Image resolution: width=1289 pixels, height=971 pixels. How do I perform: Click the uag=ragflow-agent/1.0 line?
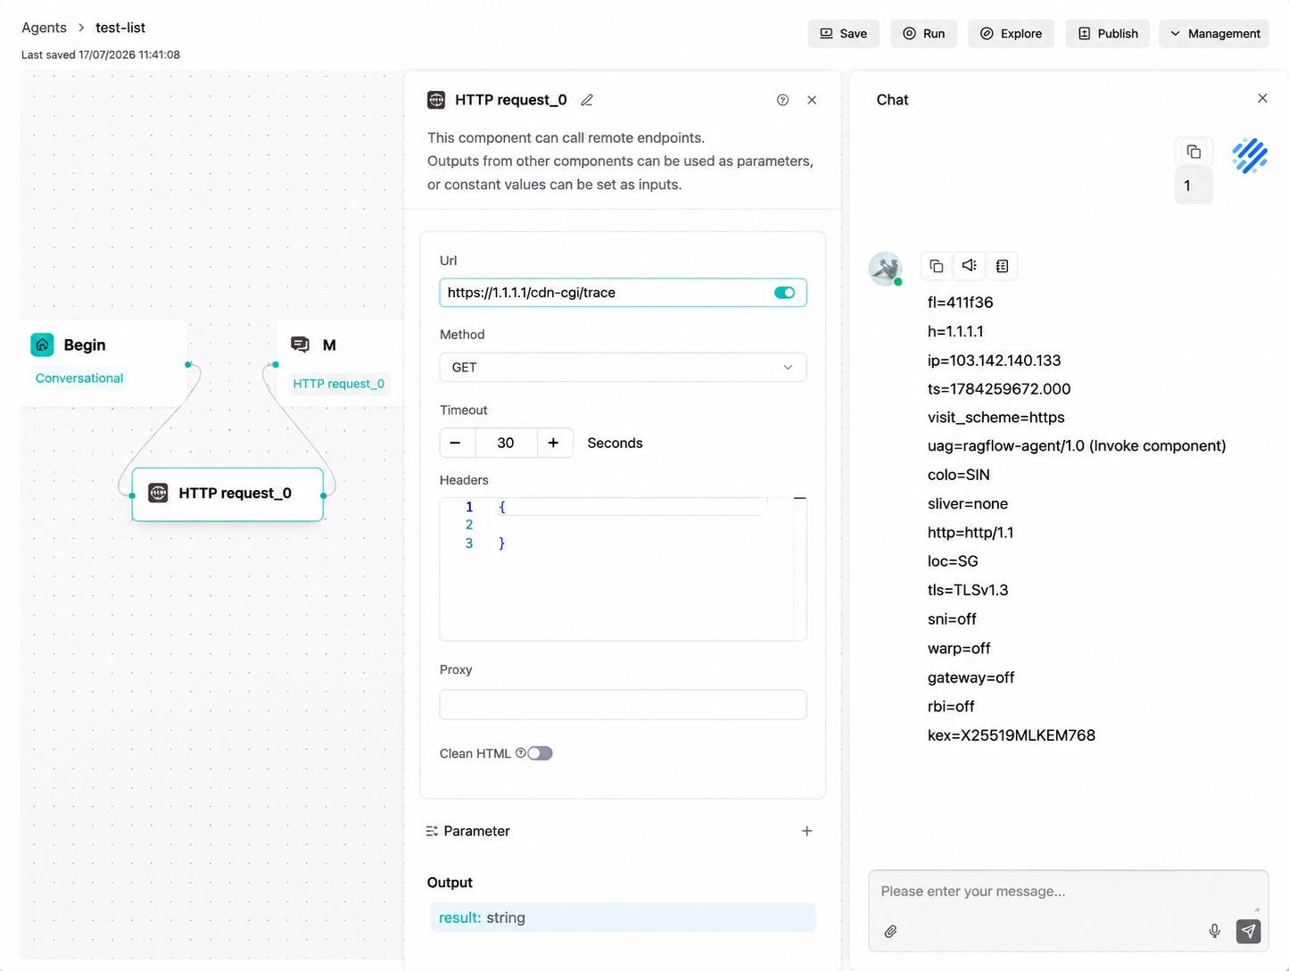coord(1077,445)
